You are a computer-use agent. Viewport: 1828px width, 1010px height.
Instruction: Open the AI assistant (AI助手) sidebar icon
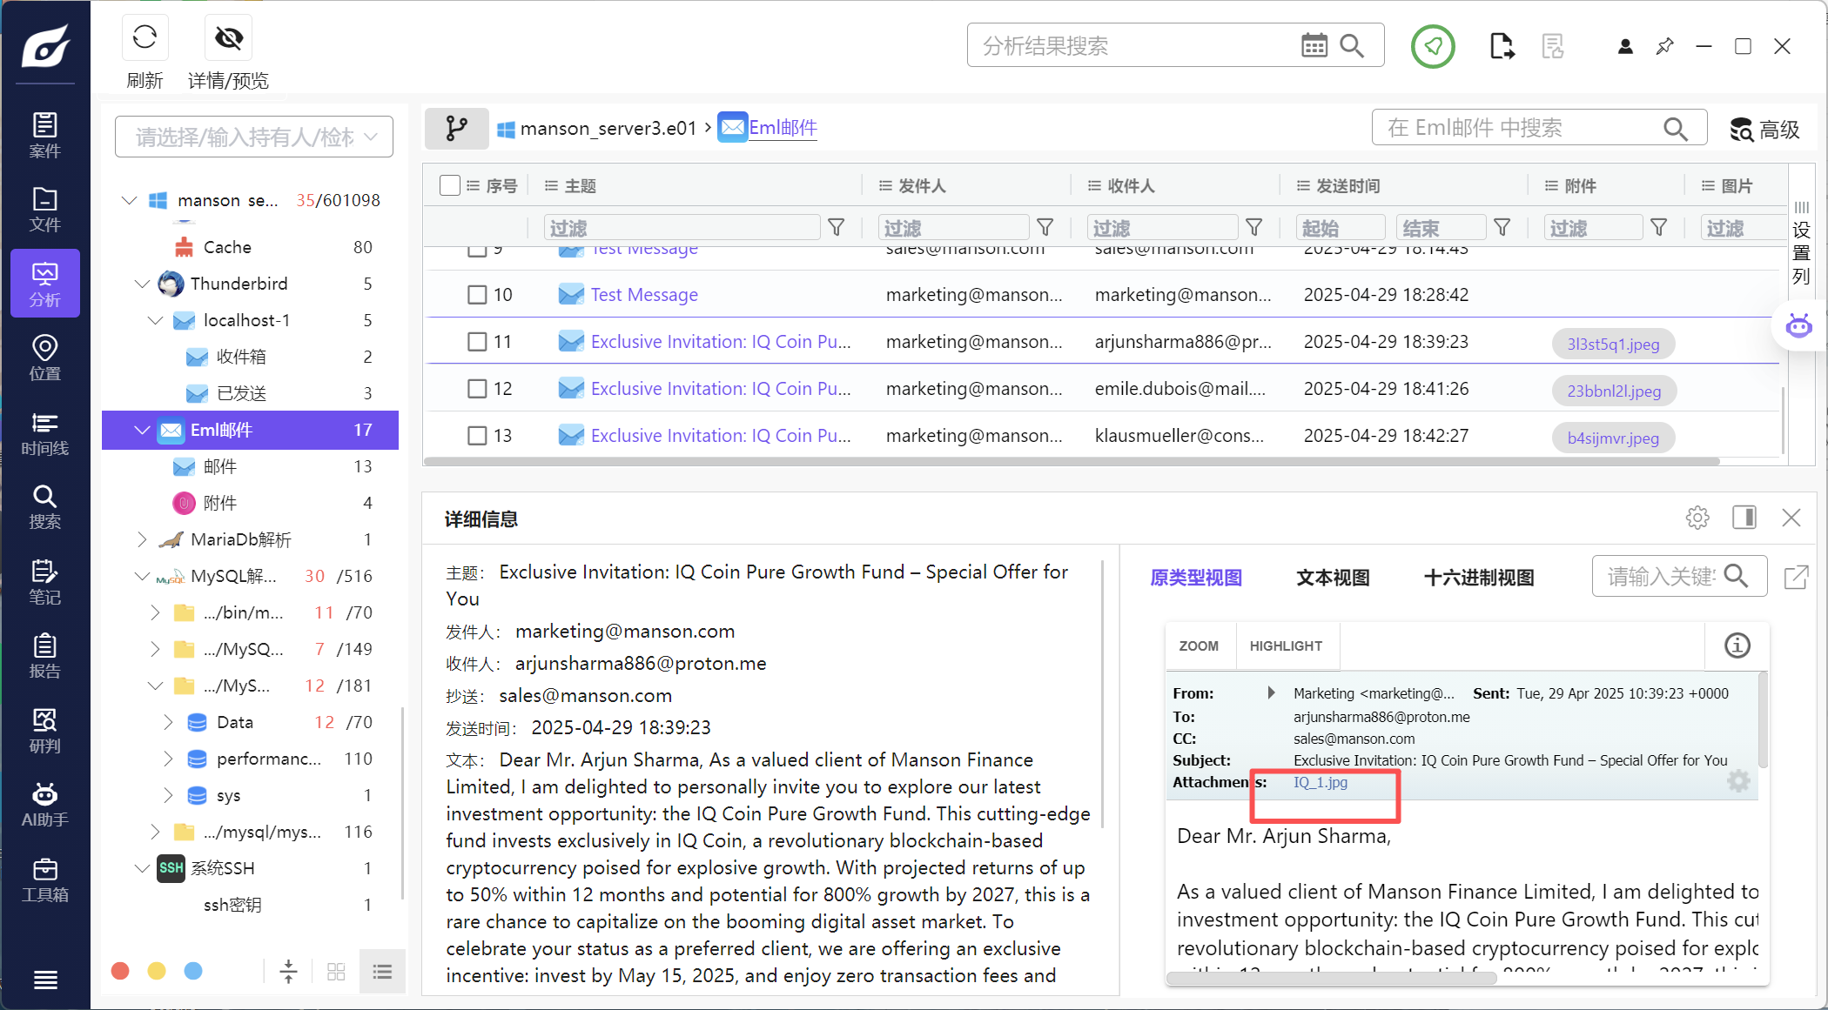[44, 805]
